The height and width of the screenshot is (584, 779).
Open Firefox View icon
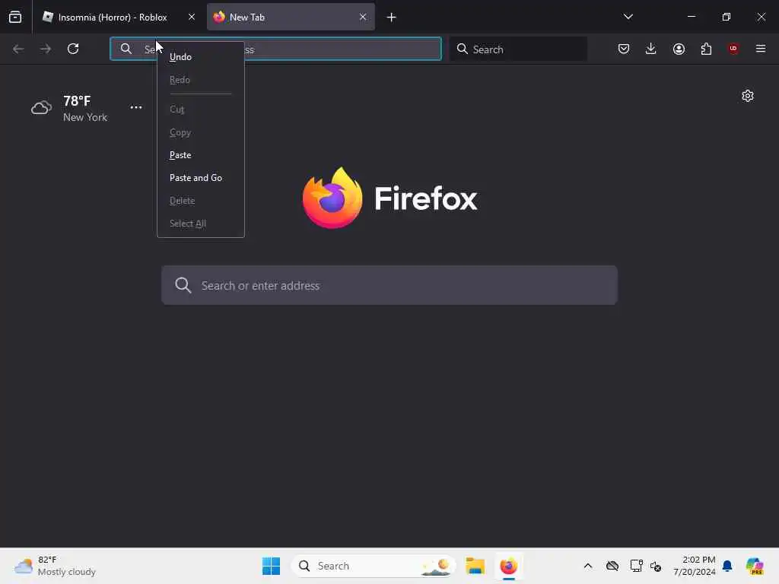15,17
